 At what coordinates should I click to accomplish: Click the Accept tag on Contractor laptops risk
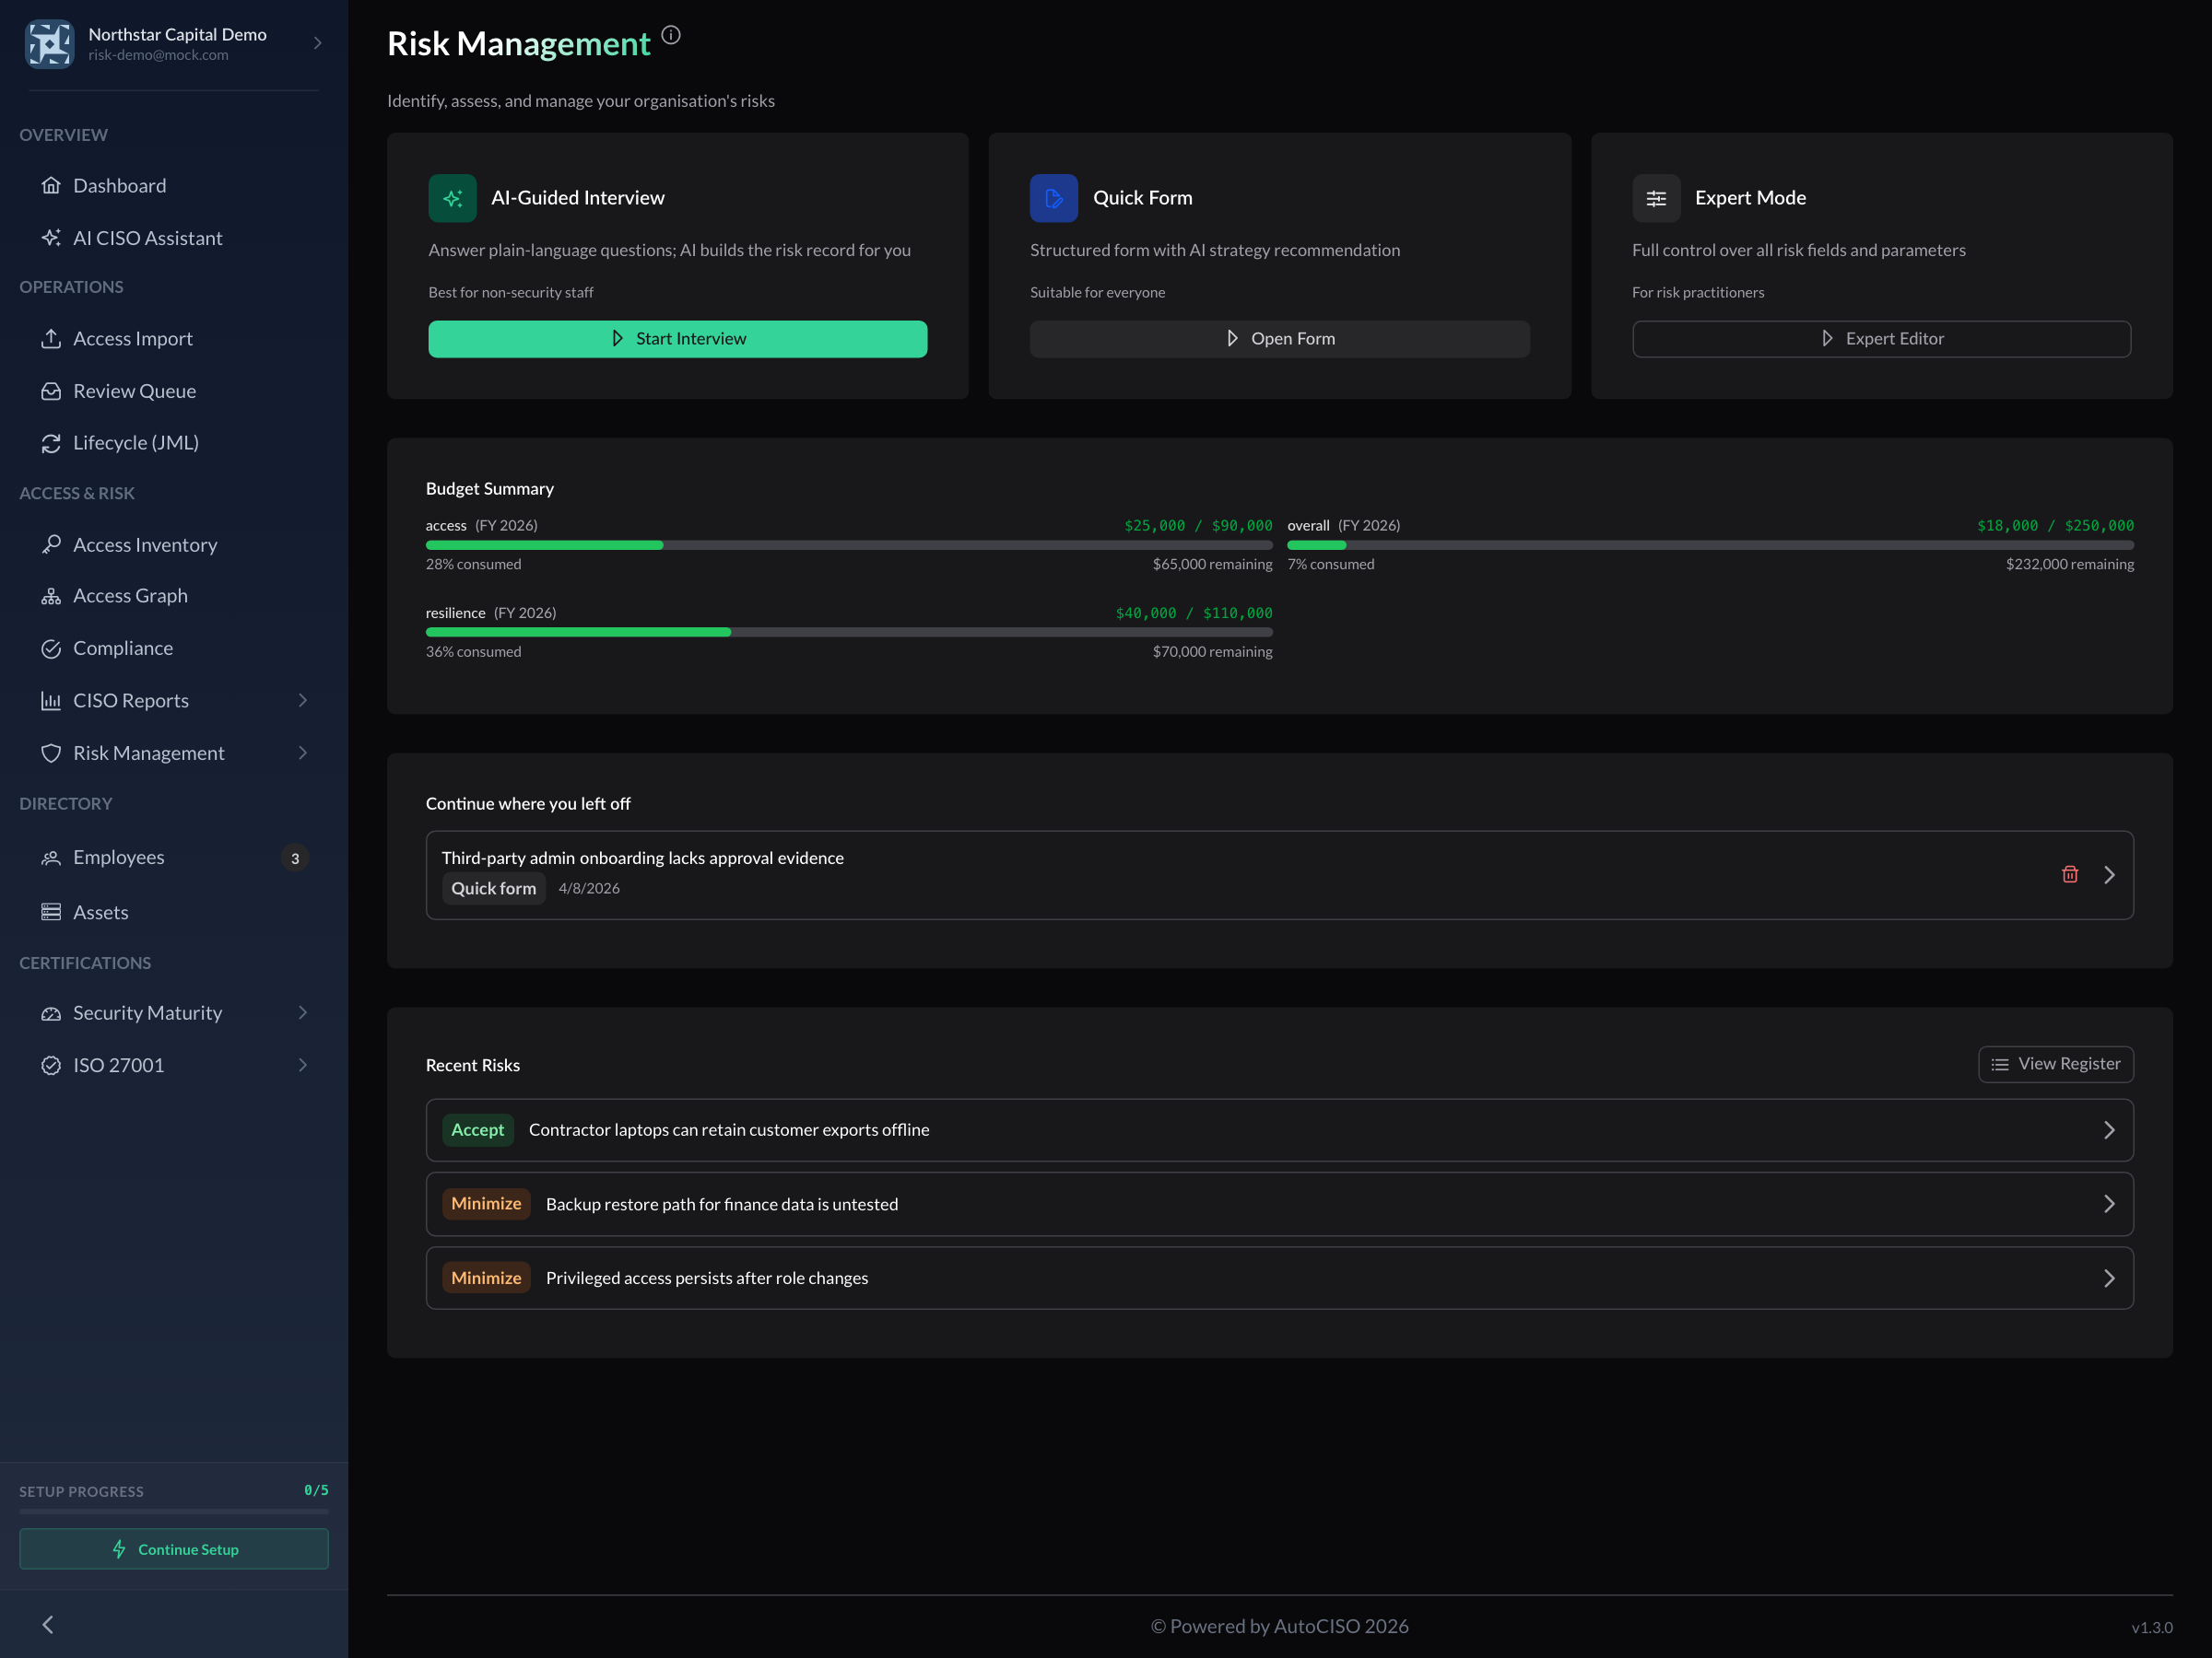click(478, 1129)
